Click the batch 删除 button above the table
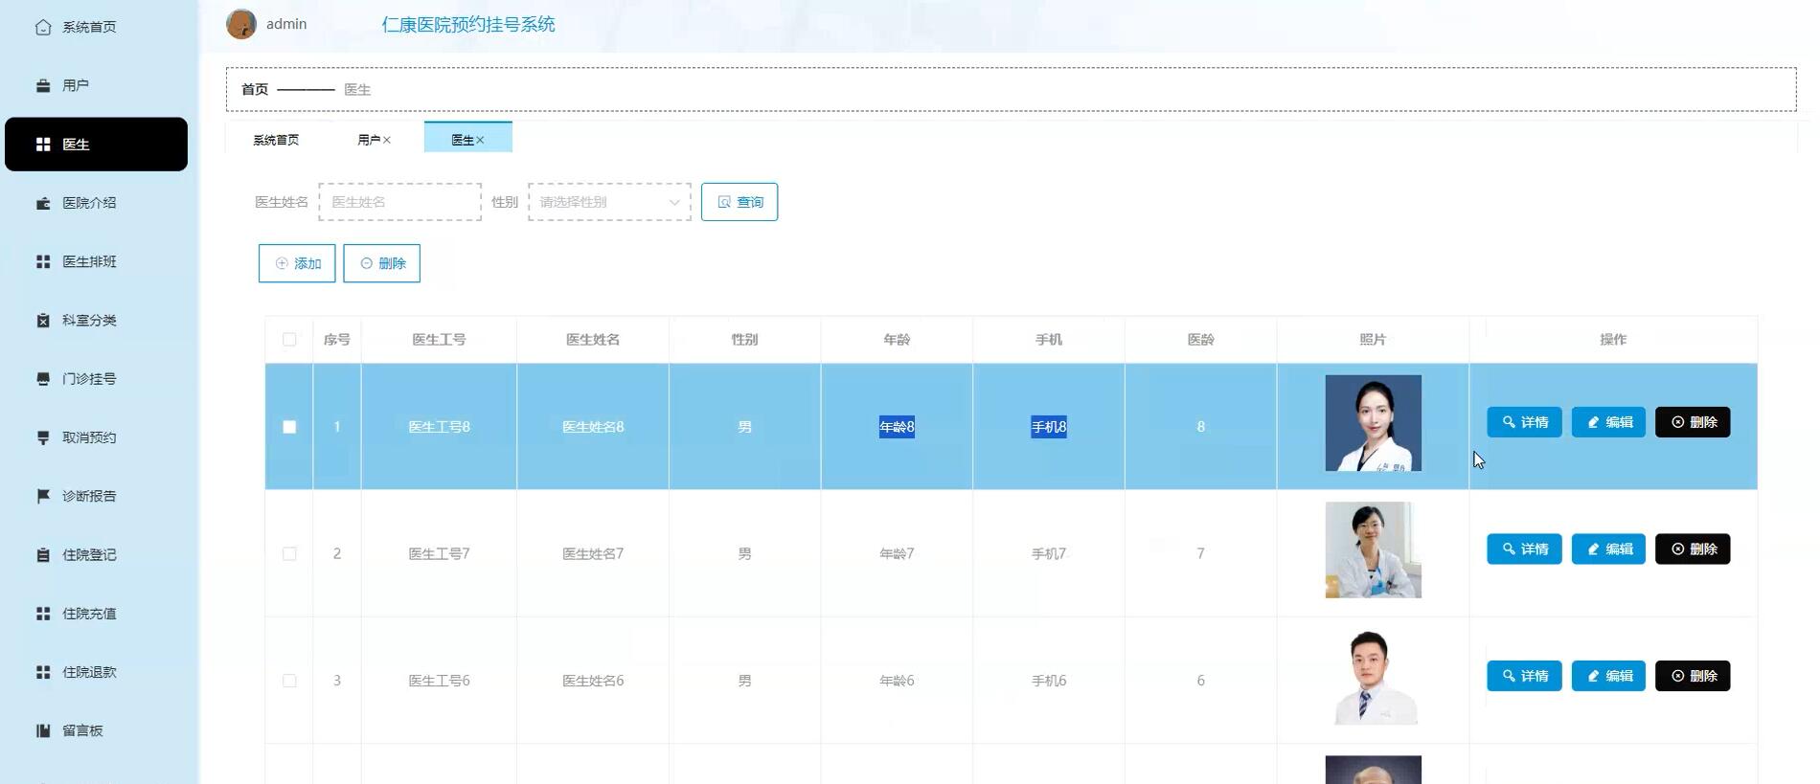 pos(381,263)
